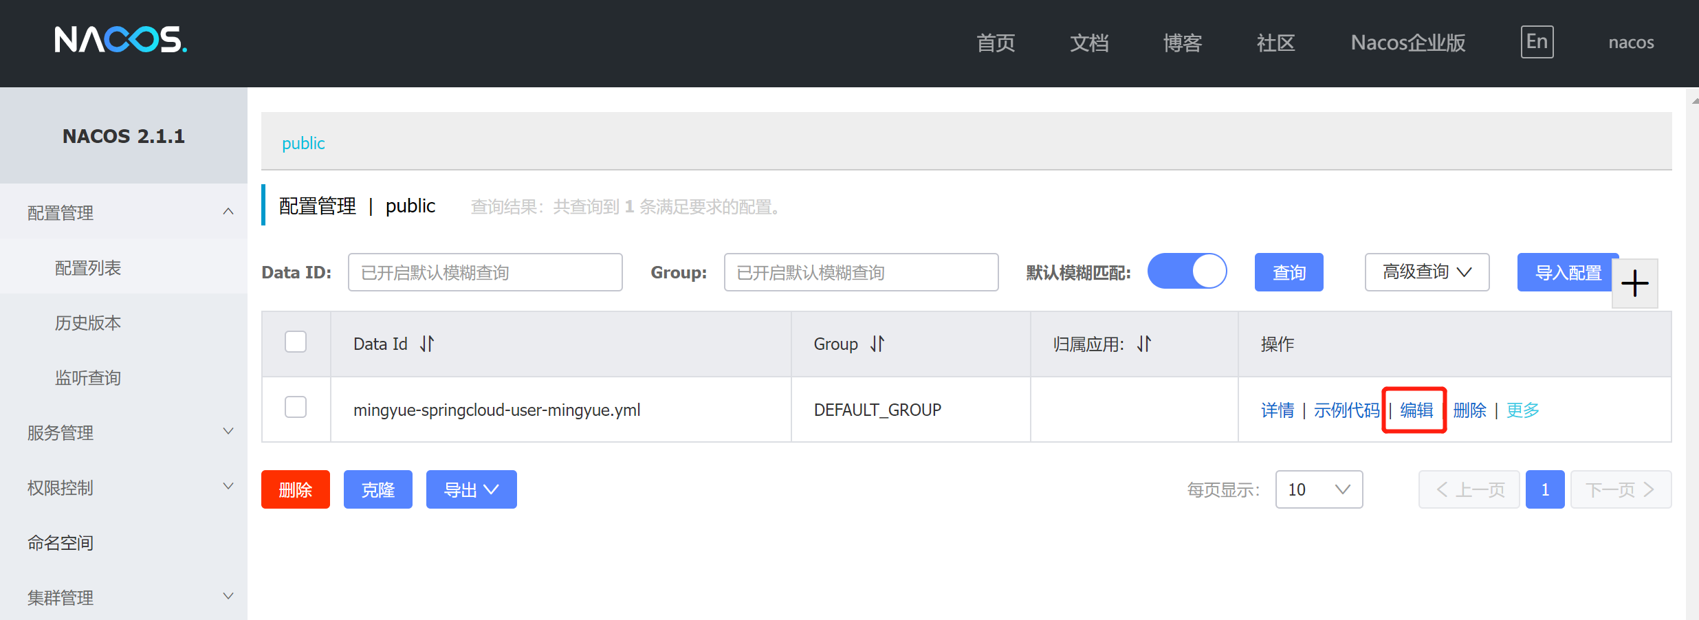The image size is (1699, 620).
Task: Open 示例代码 for the mingyue config
Action: pyautogui.click(x=1346, y=410)
